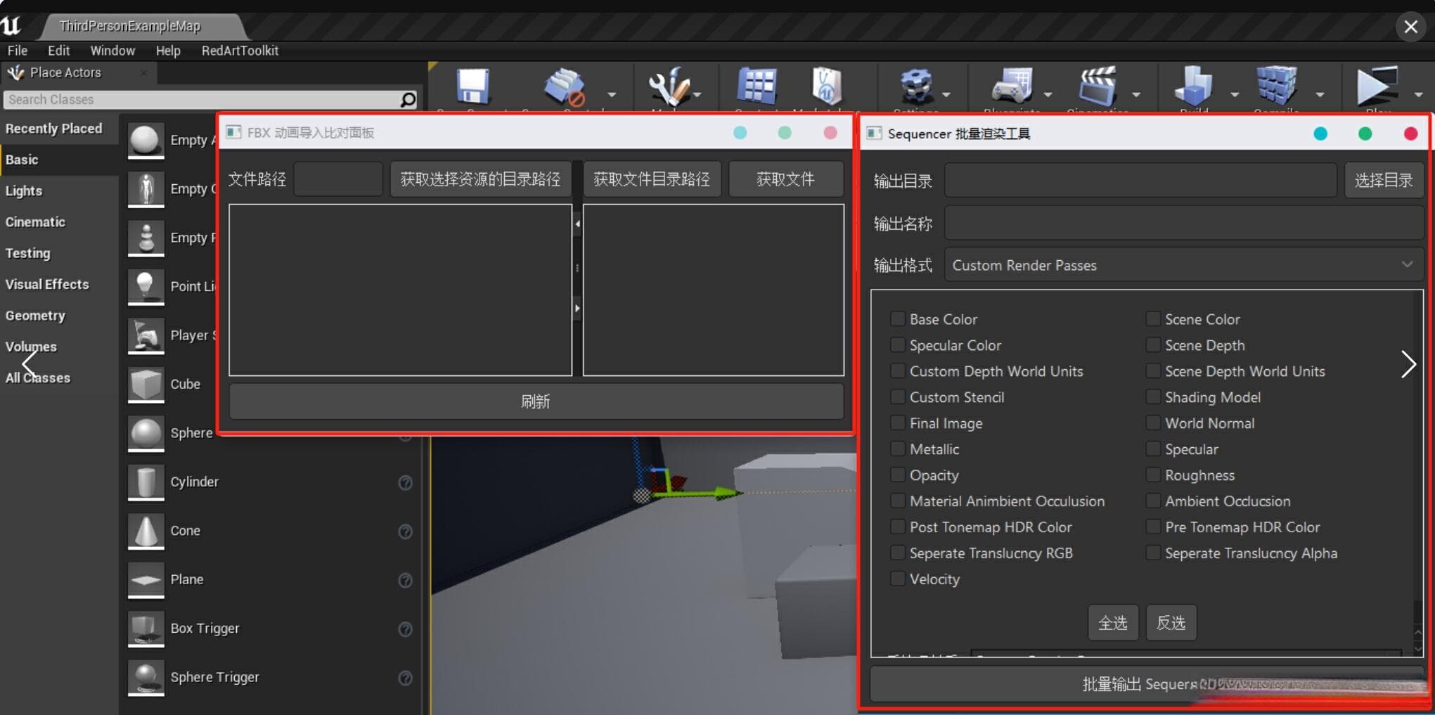Open the Help menu
Image resolution: width=1435 pixels, height=715 pixels.
coord(168,51)
